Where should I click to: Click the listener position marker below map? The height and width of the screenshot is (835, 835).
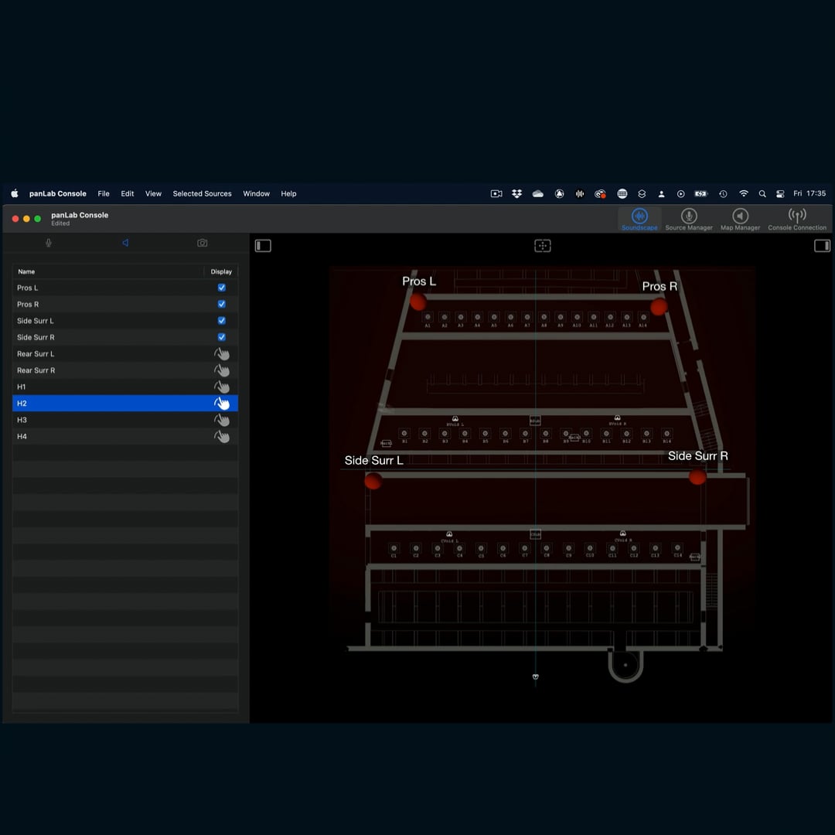click(x=535, y=677)
